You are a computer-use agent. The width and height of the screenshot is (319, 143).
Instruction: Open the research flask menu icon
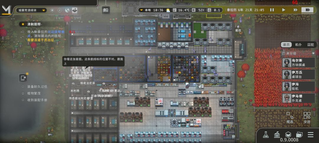(266, 135)
